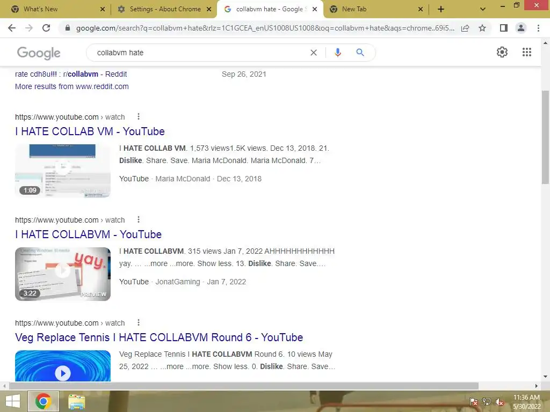Open a new tab with plus button
This screenshot has height=412, width=550.
pyautogui.click(x=441, y=9)
